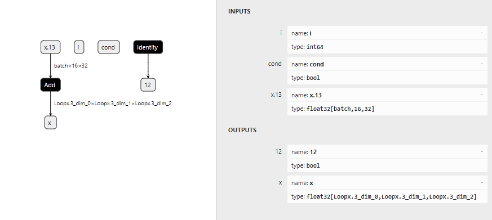This screenshot has width=492, height=220.
Task: Click the name cond field
Action: (x=387, y=64)
